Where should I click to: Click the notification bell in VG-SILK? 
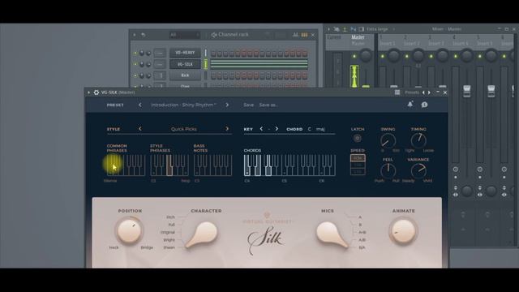(x=410, y=105)
